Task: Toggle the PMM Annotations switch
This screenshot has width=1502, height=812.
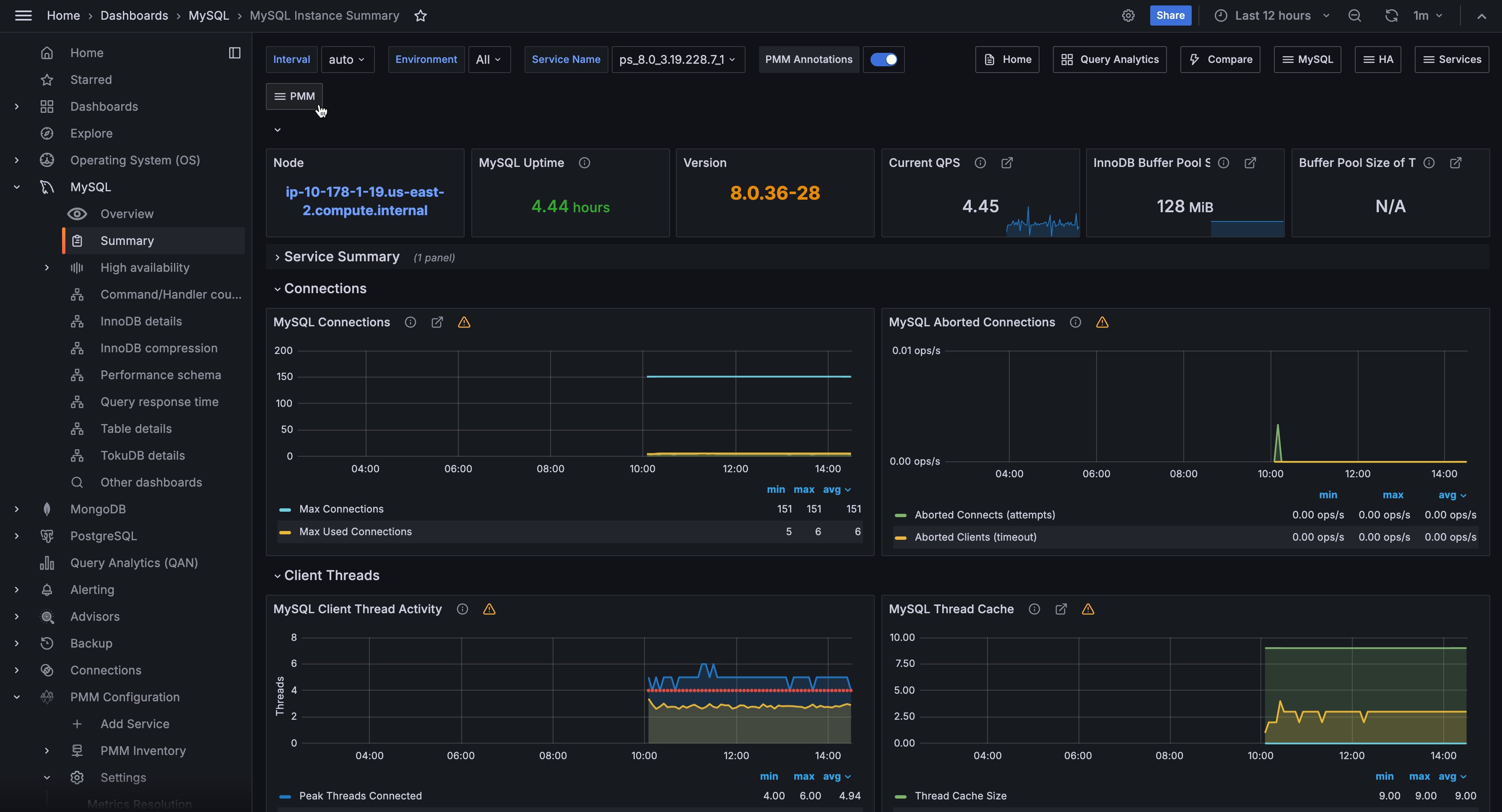Action: [x=884, y=60]
